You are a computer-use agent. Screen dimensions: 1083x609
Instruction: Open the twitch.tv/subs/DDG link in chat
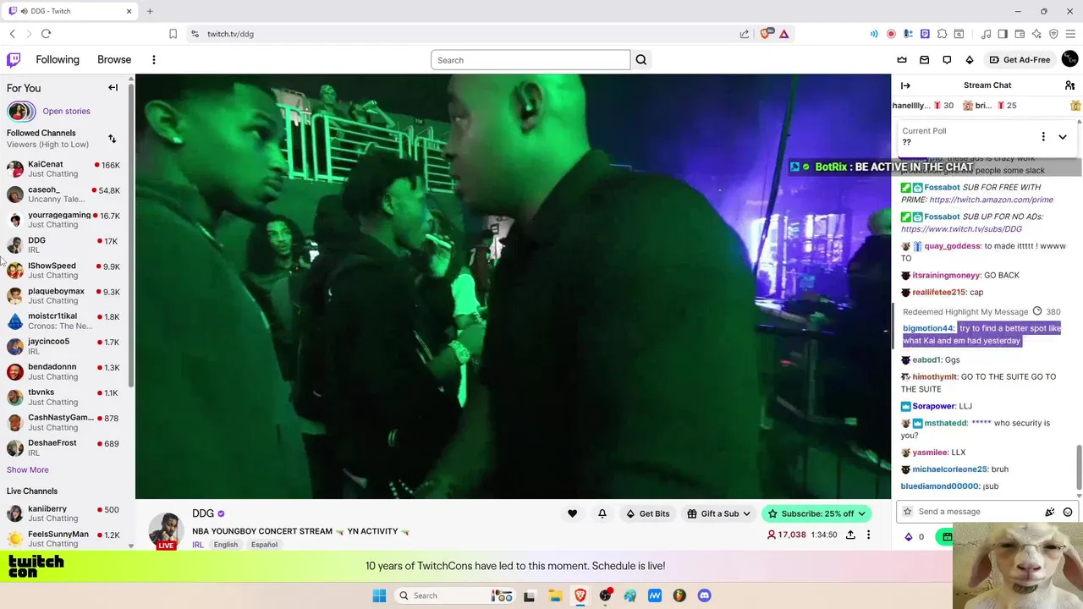point(961,229)
